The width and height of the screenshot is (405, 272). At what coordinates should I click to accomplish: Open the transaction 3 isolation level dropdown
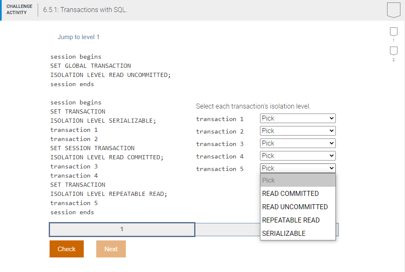click(297, 143)
